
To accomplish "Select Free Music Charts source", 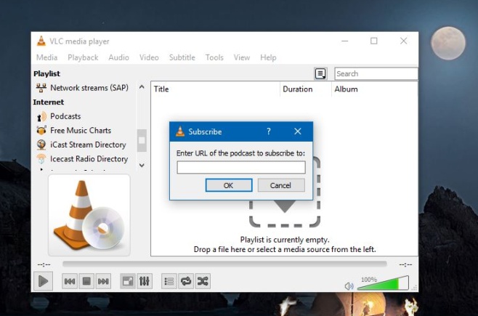I will pyautogui.click(x=73, y=131).
